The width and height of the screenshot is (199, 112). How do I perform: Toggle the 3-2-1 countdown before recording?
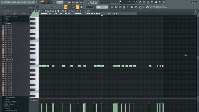(73, 2)
